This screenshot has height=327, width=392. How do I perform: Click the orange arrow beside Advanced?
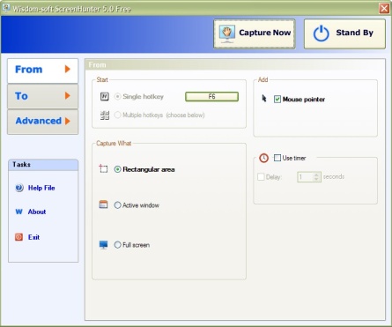coord(68,121)
